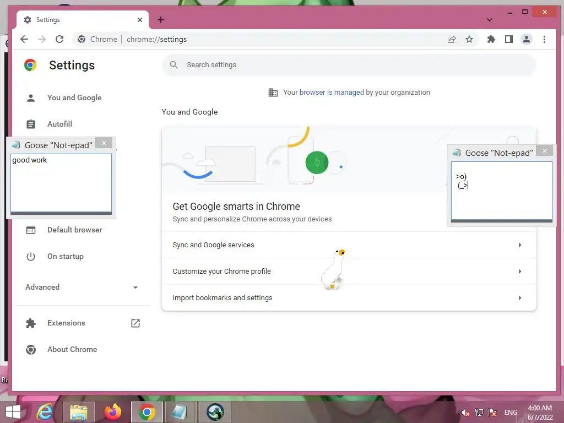Bookmark this tab with the star icon
The width and height of the screenshot is (564, 423).
[469, 39]
